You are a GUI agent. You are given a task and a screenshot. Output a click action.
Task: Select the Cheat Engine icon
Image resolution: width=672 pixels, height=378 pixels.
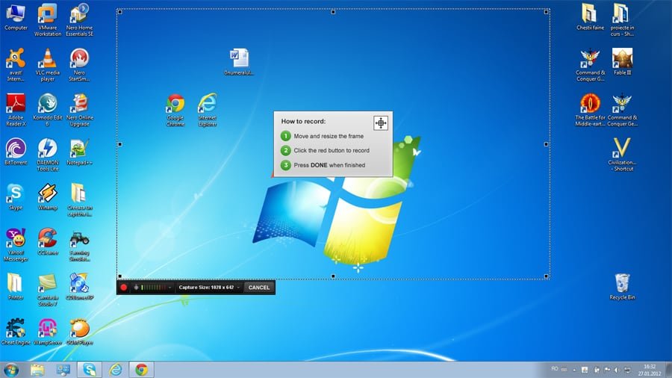pos(16,332)
